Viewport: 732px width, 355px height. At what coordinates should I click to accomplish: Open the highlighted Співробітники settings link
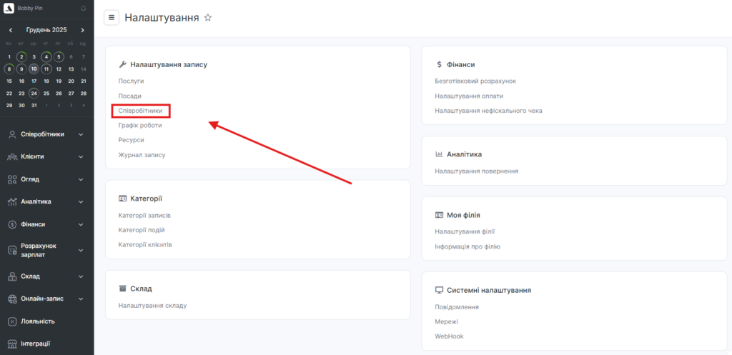pyautogui.click(x=141, y=111)
